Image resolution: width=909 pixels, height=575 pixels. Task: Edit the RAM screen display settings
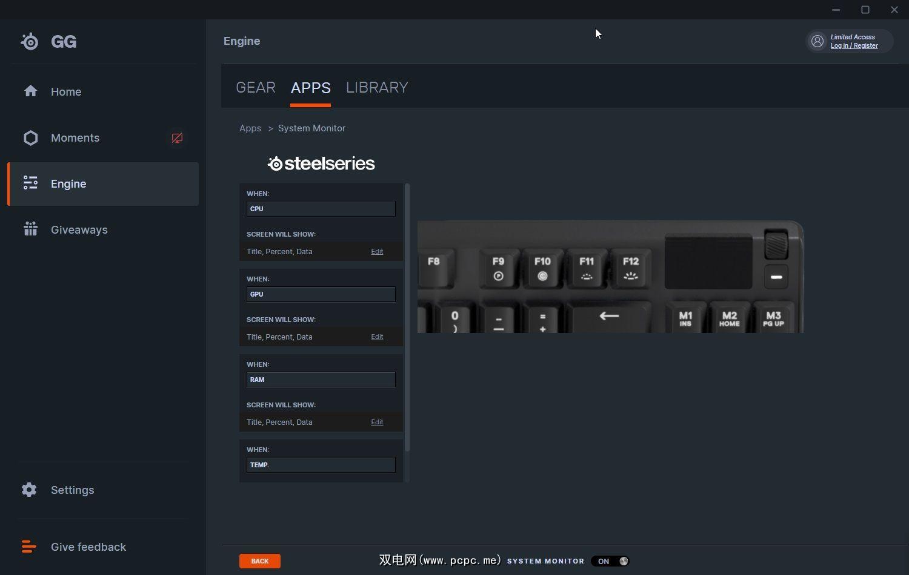click(x=377, y=422)
